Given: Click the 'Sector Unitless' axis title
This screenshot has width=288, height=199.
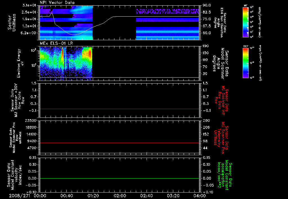Looking at the screenshot, I should point(12,22).
